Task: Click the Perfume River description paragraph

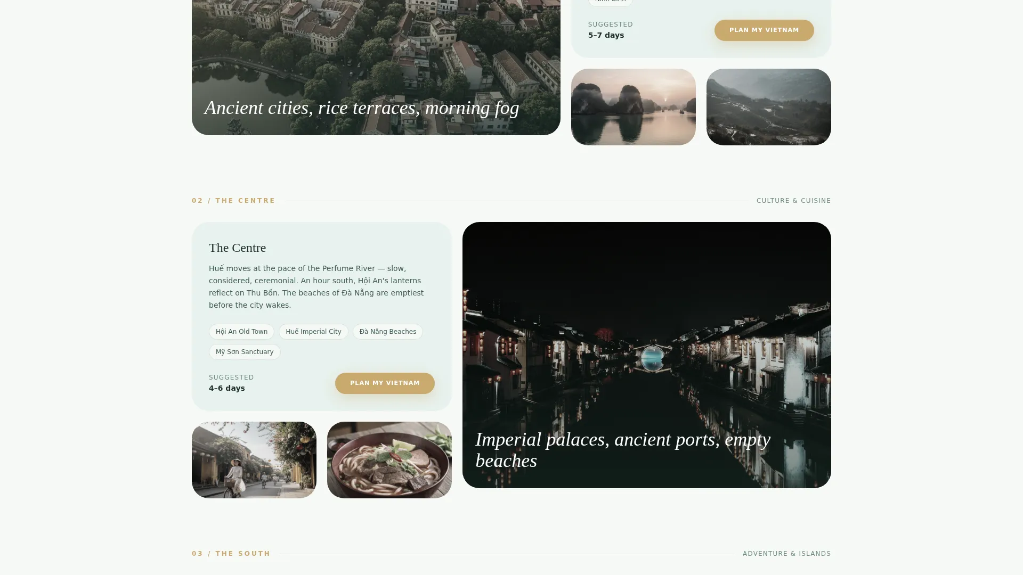Action: [x=316, y=287]
